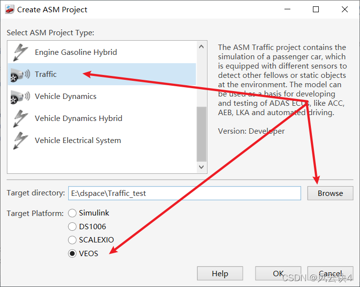This screenshot has width=360, height=287.
Task: Click the Vehicle Electrical System lightning icon
Action: coord(21,141)
